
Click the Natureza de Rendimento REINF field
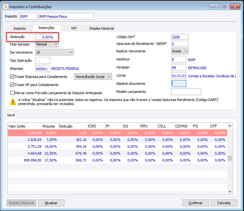180,44
